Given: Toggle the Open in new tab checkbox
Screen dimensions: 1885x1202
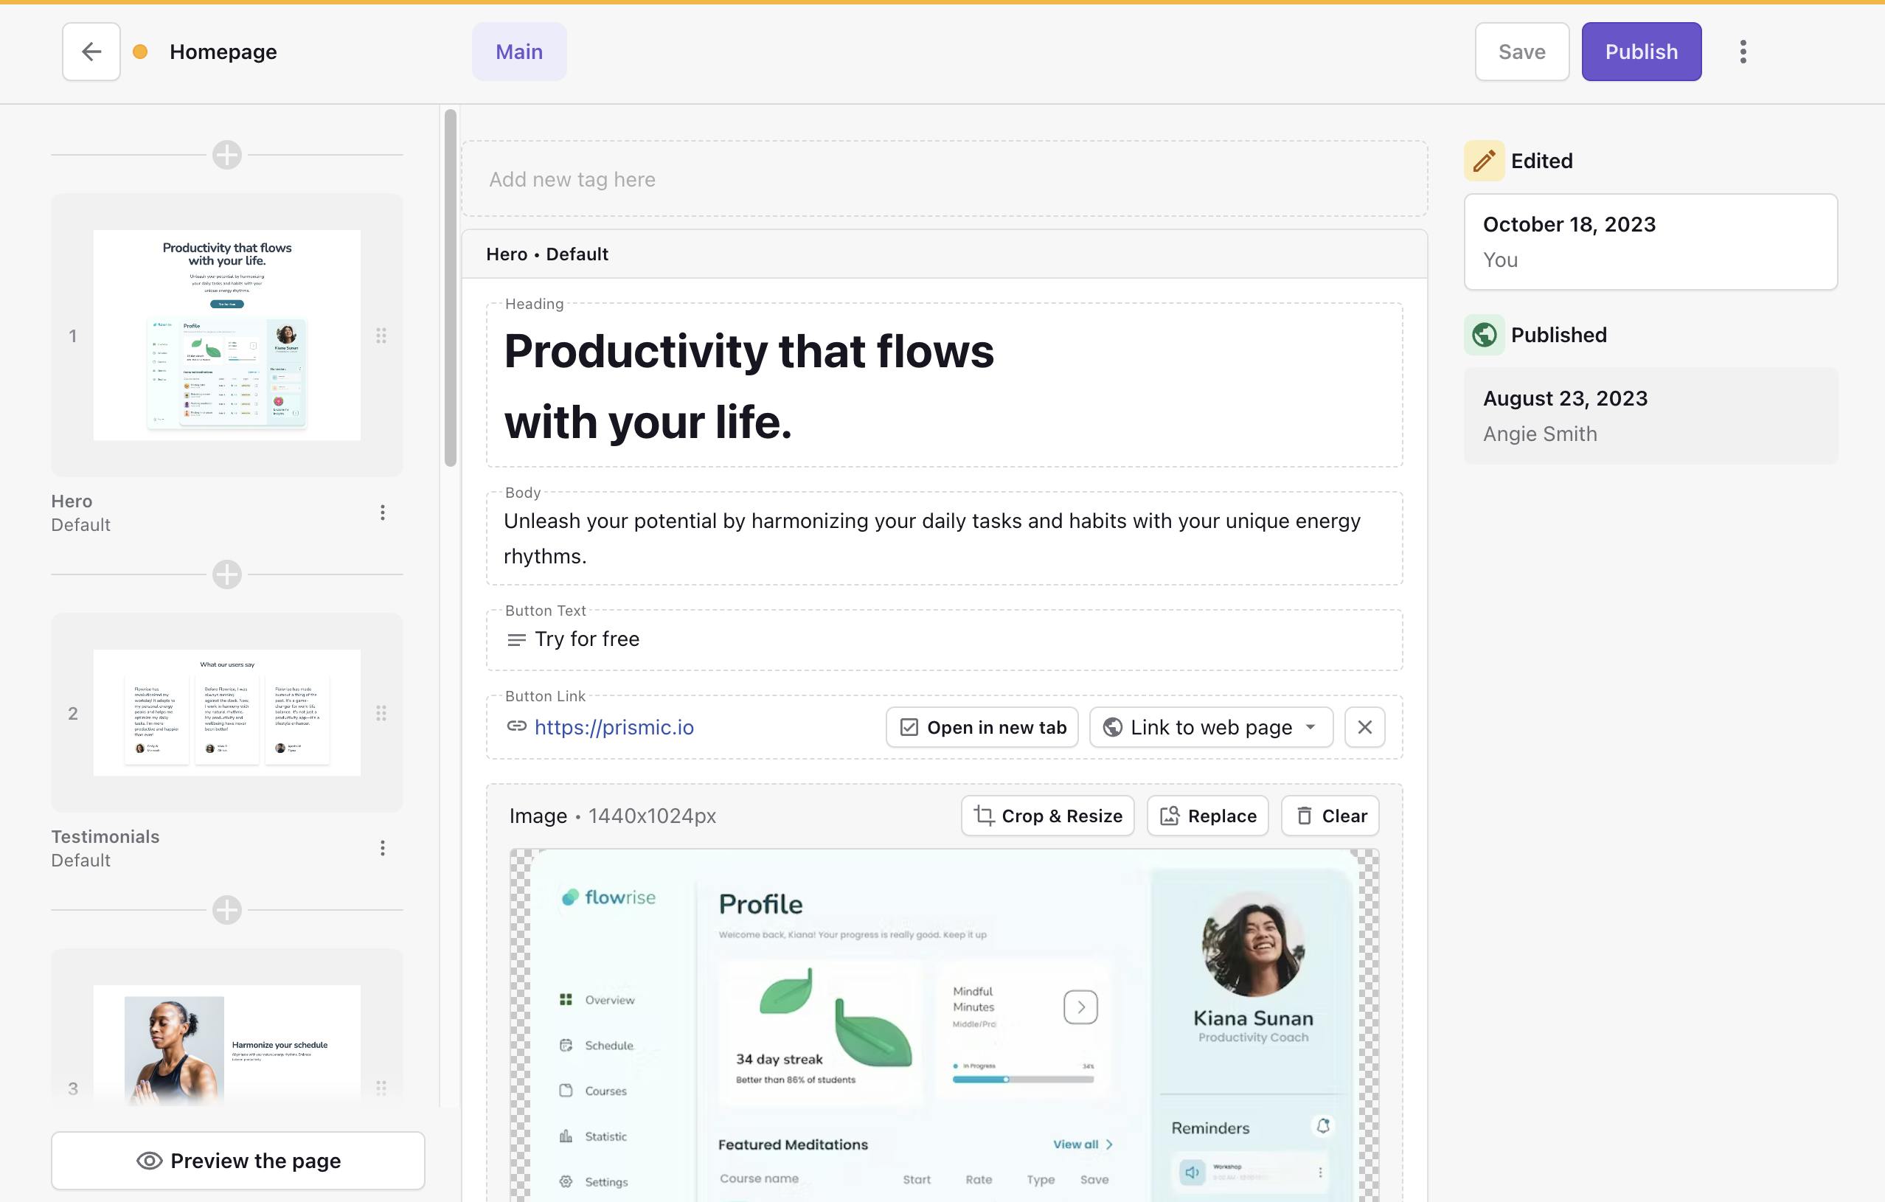Looking at the screenshot, I should click(x=908, y=727).
